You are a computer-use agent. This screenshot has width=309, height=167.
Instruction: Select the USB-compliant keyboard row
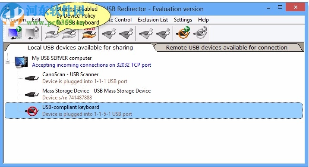tap(154, 111)
